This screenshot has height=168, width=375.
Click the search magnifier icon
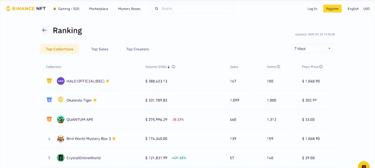point(156,9)
